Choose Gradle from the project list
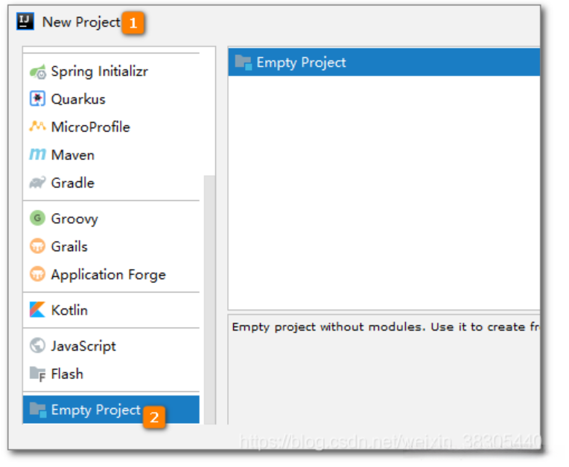 [x=72, y=182]
